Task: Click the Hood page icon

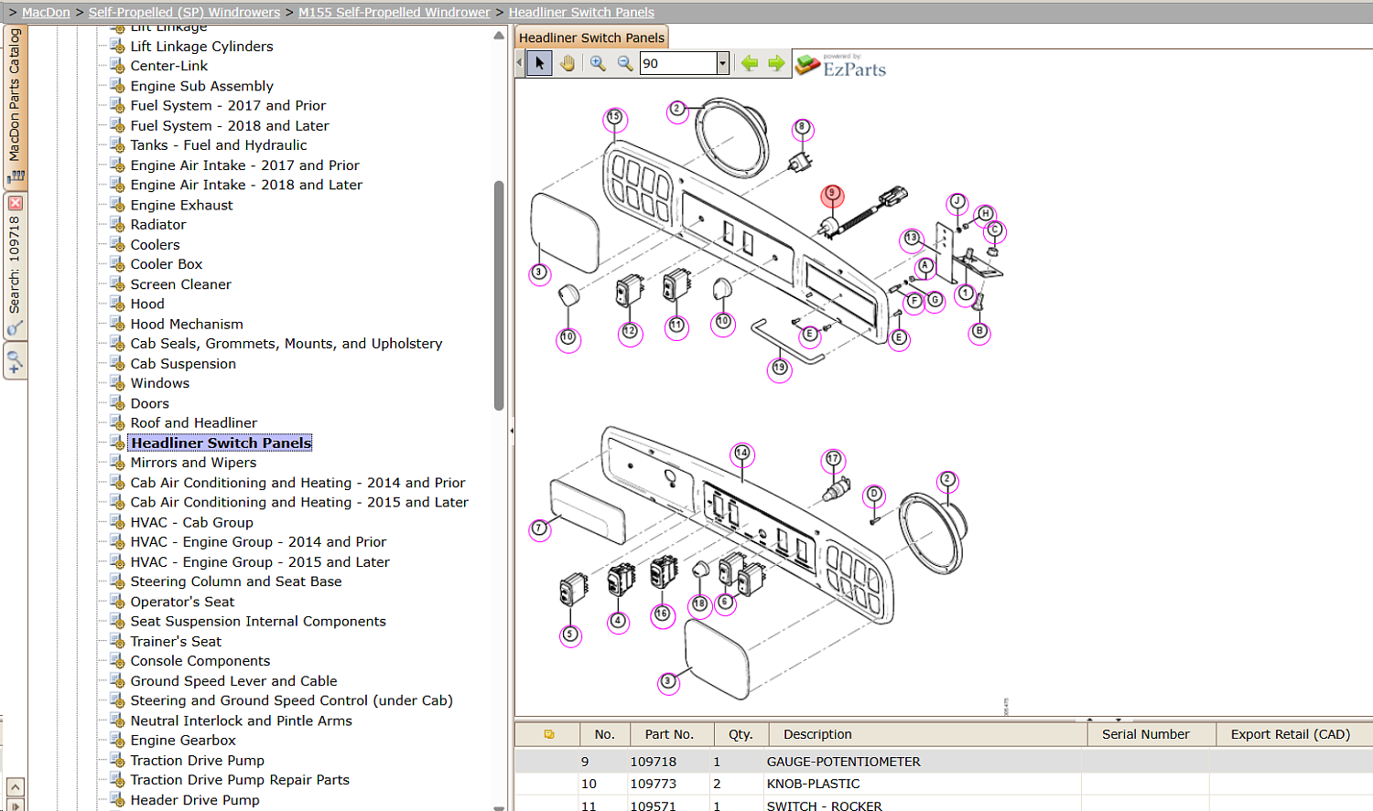Action: coord(117,304)
